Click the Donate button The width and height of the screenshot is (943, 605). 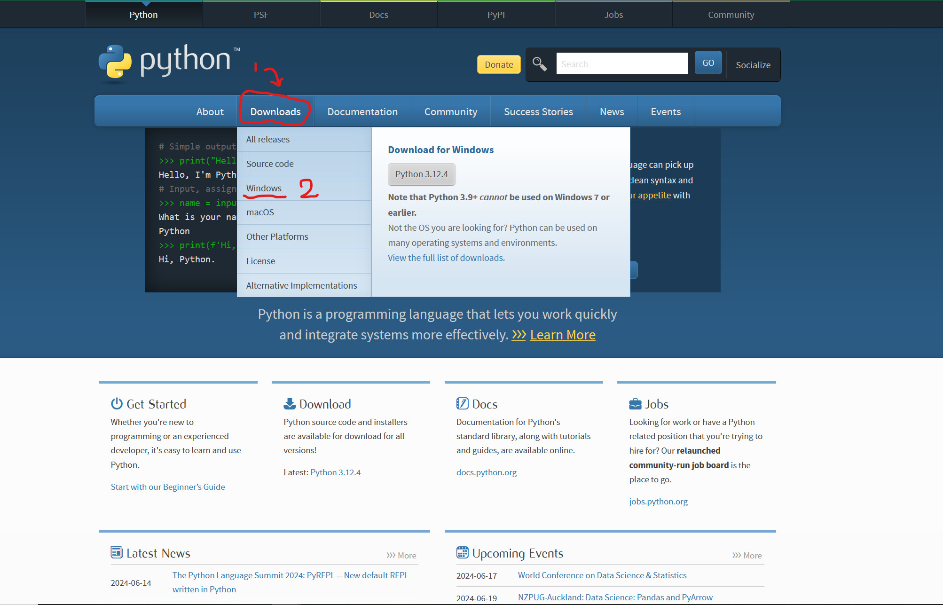tap(498, 64)
